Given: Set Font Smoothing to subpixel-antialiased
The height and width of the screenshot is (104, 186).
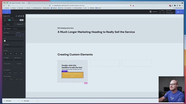Looking at the screenshot, I should [x=19, y=79].
